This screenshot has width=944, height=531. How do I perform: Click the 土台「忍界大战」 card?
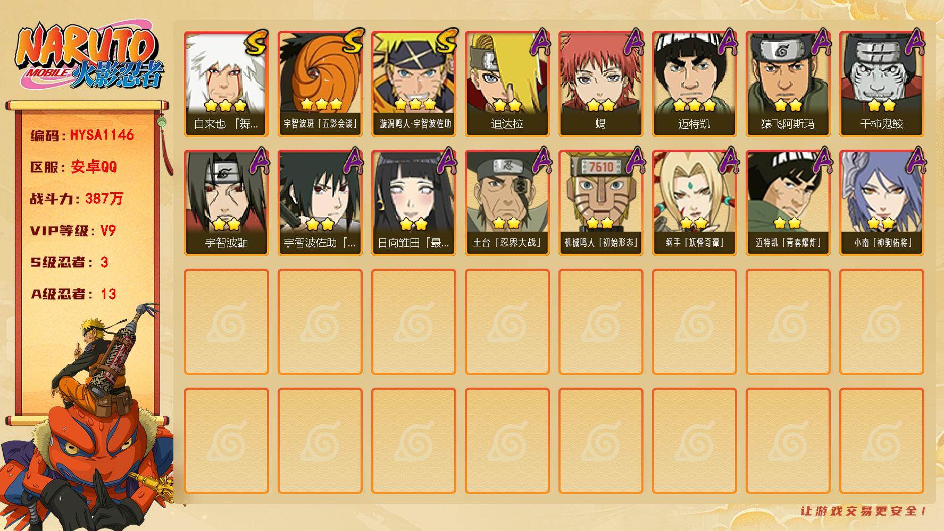[x=507, y=203]
